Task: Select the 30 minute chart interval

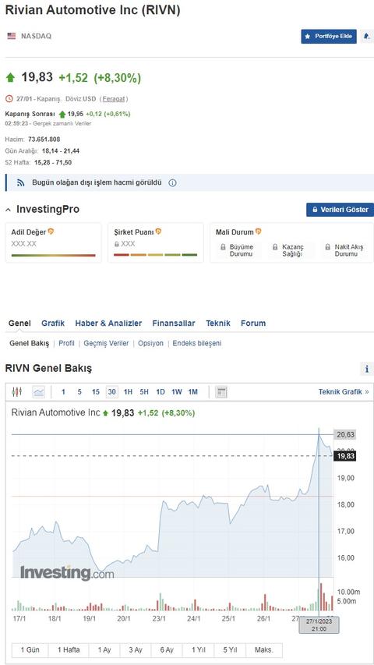Action: click(112, 392)
